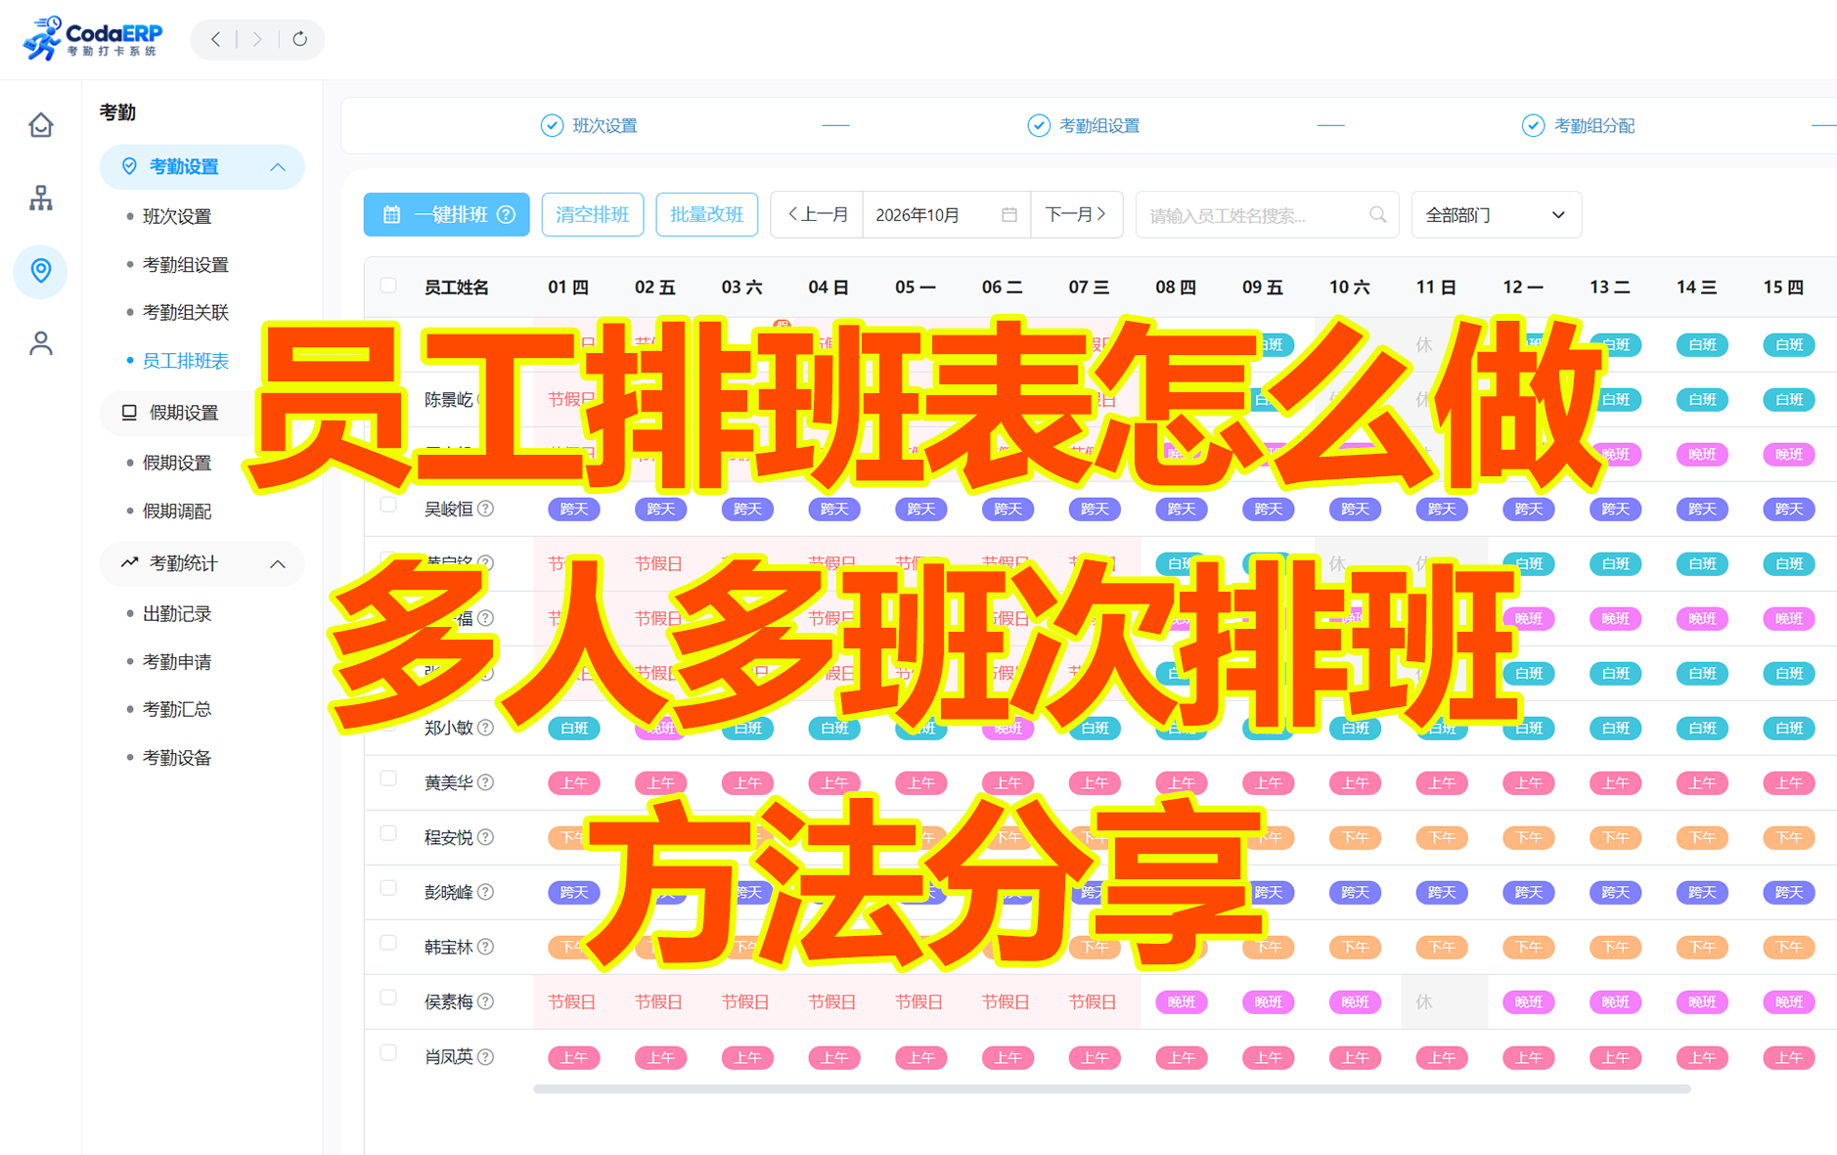Check the box for 黄美华
The image size is (1837, 1155).
(388, 778)
